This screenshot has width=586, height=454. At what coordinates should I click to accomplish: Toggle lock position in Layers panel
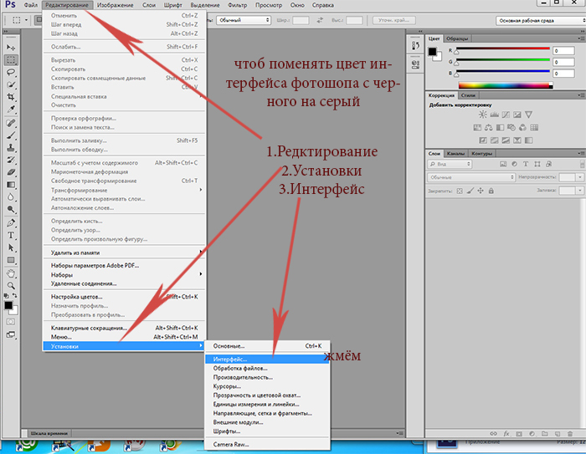tap(481, 191)
